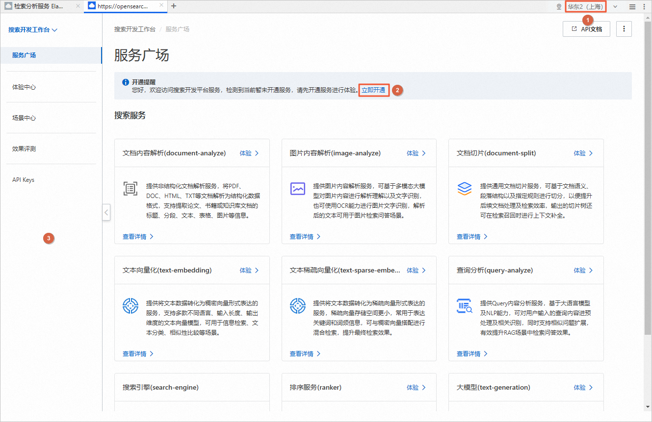Click the 文本向量化(text-embedding) card title
652x422 pixels.
pyautogui.click(x=167, y=271)
